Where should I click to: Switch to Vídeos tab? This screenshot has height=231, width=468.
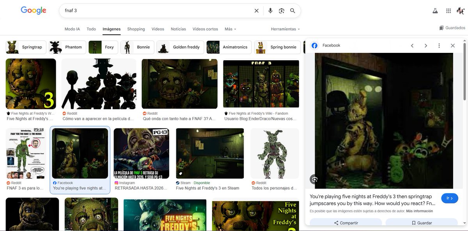pyautogui.click(x=158, y=29)
